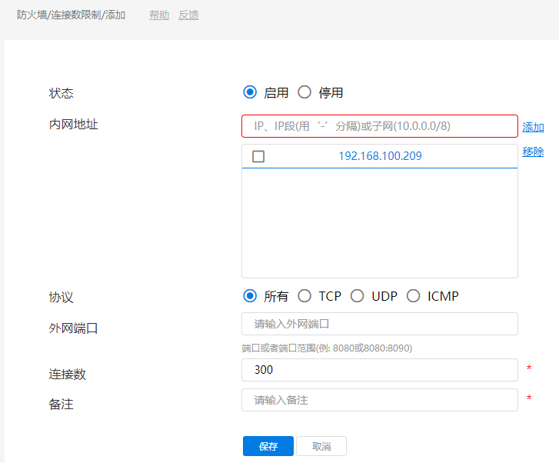Image resolution: width=559 pixels, height=463 pixels.
Task: Click the 移除 link to remove address
Action: [x=533, y=152]
